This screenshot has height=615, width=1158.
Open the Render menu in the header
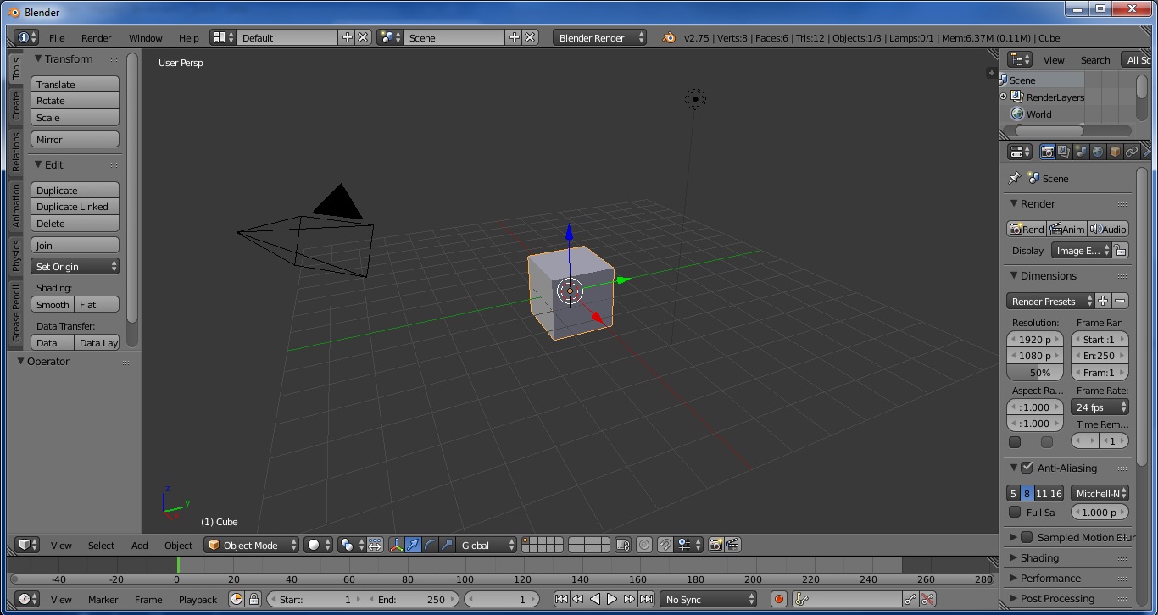tap(96, 37)
